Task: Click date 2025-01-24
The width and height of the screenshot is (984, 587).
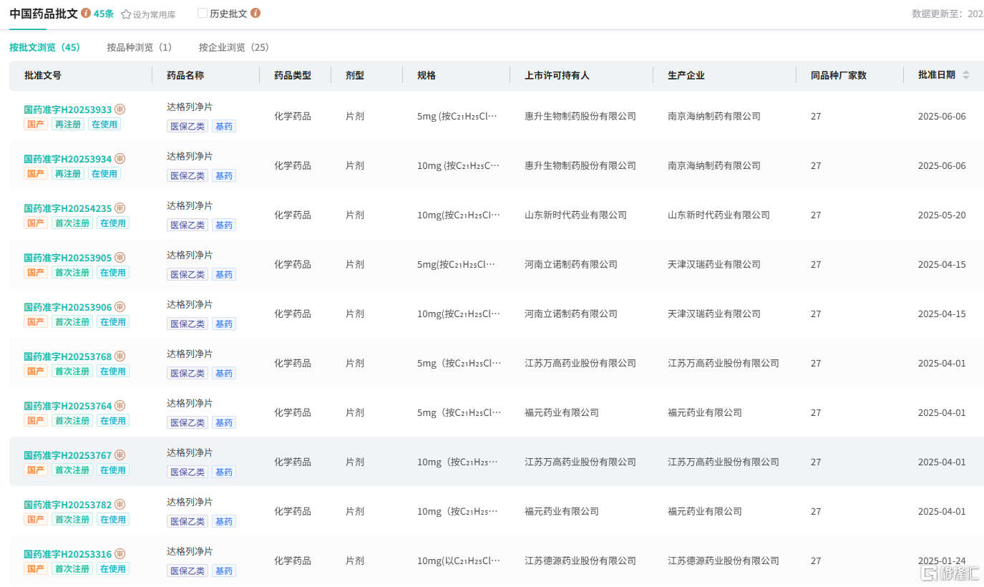Action: (x=942, y=561)
